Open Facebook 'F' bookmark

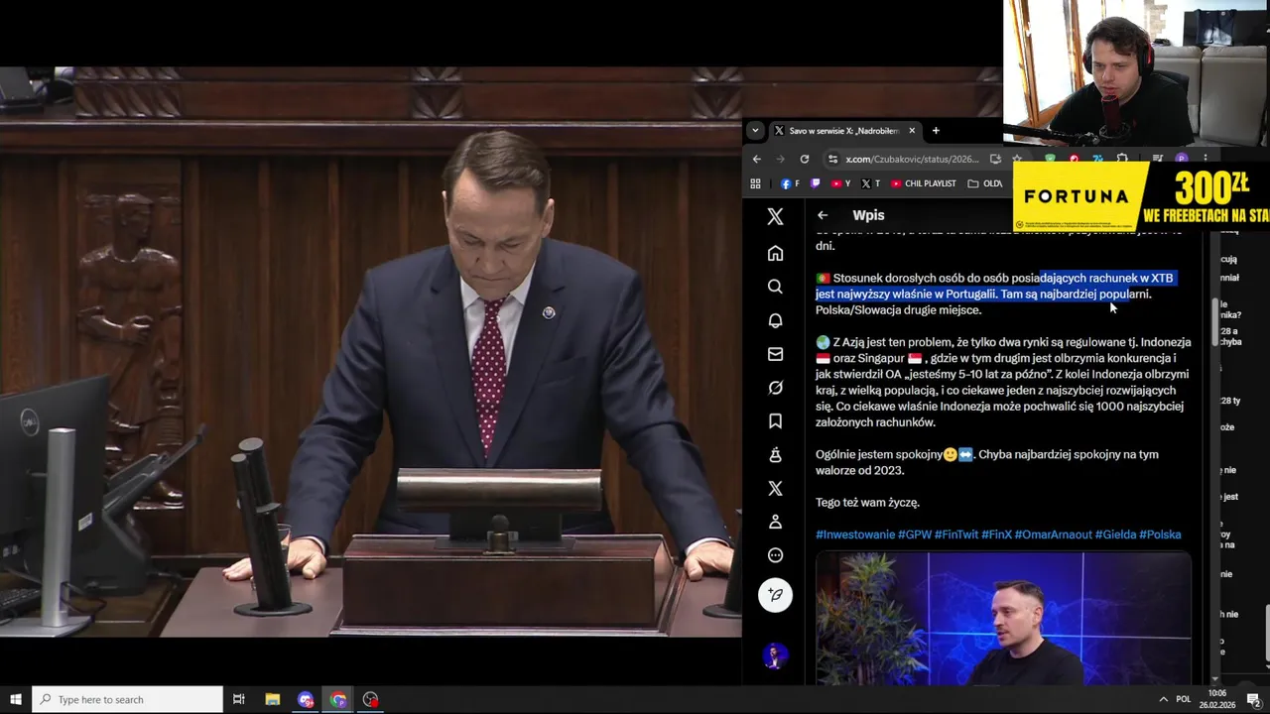click(790, 183)
